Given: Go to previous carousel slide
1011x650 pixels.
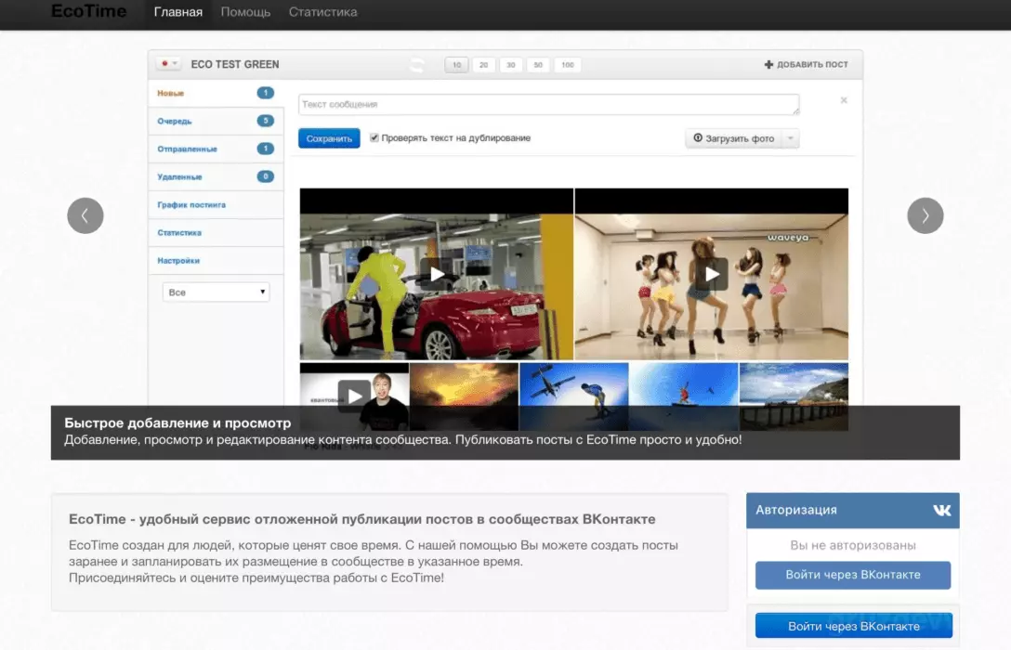Looking at the screenshot, I should 85,215.
